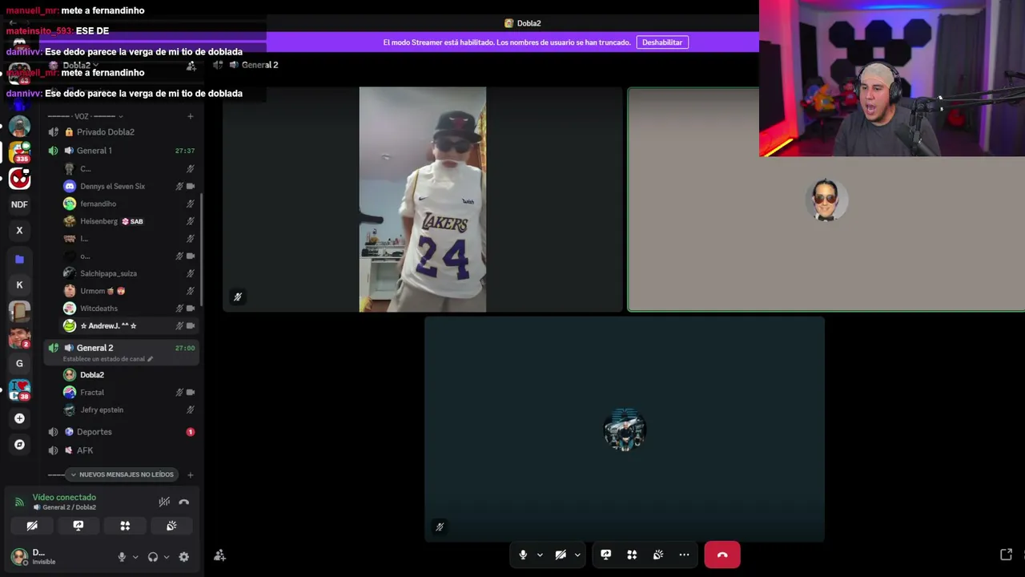Open the X server in the server list

click(x=19, y=231)
